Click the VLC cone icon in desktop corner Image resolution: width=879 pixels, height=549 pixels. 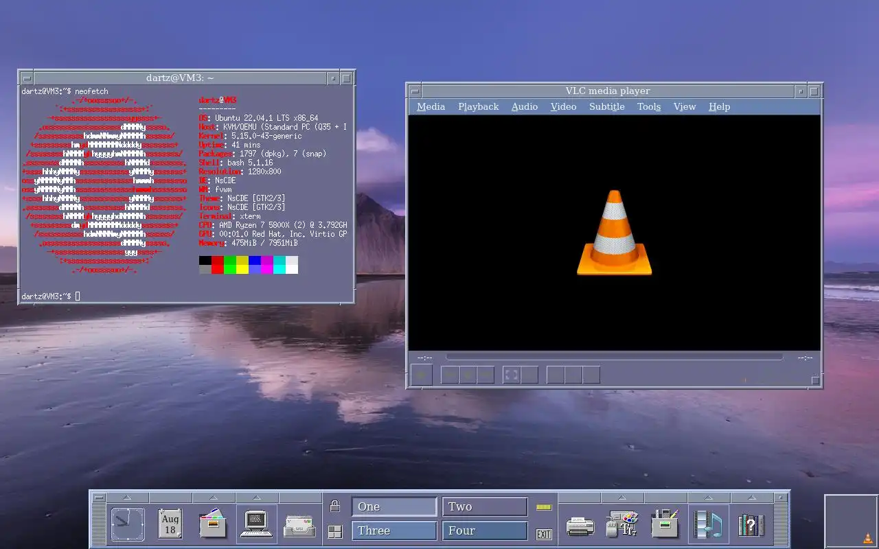tap(868, 538)
